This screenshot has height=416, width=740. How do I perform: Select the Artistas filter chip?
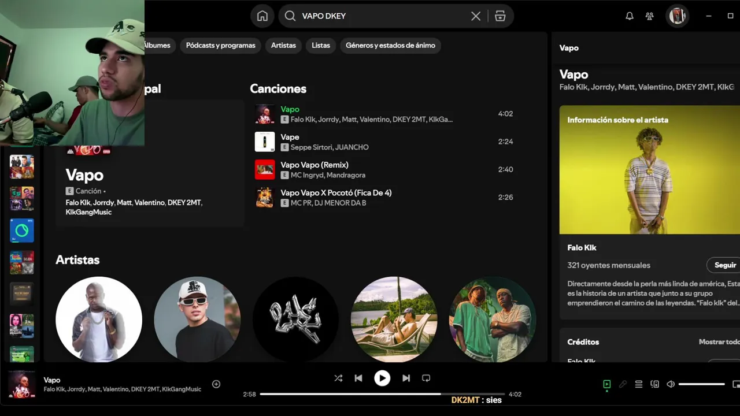[x=283, y=45]
